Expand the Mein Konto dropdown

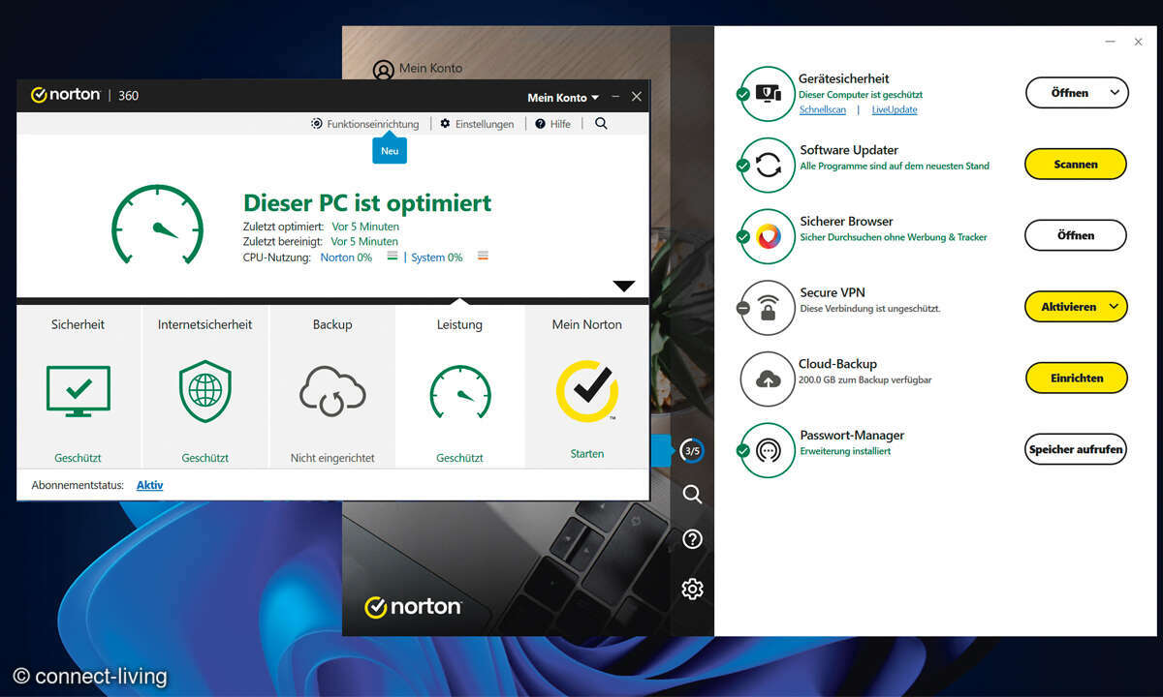coord(563,98)
